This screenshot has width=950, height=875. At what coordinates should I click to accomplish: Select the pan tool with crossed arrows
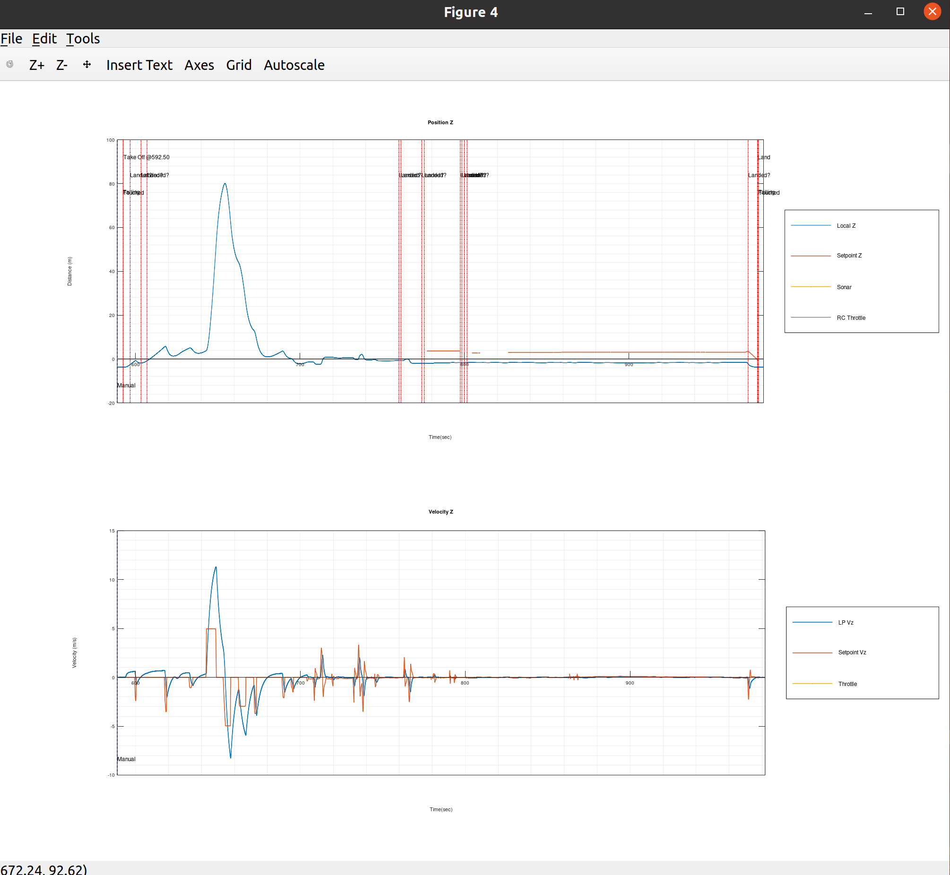point(86,64)
